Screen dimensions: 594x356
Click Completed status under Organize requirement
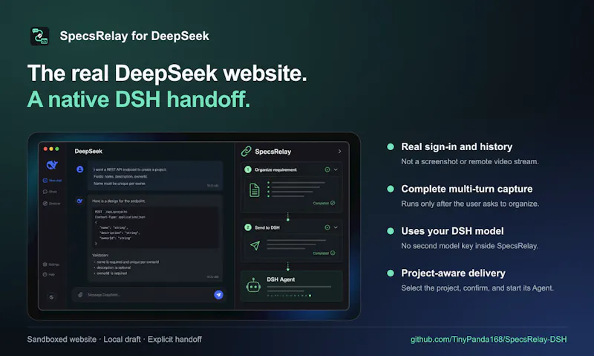point(324,203)
